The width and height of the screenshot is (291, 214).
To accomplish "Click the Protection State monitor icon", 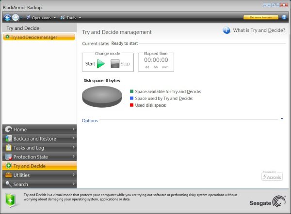I will tap(8, 157).
